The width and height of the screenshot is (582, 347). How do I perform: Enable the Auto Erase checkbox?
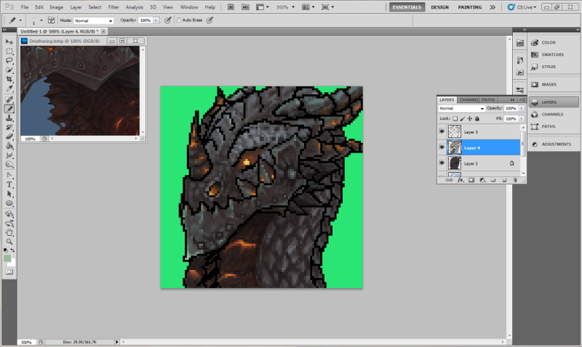coord(179,20)
